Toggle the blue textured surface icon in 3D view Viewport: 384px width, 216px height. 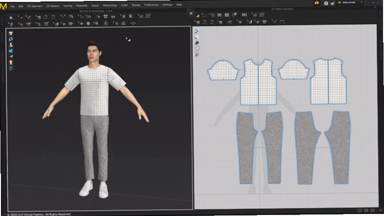pos(11,51)
